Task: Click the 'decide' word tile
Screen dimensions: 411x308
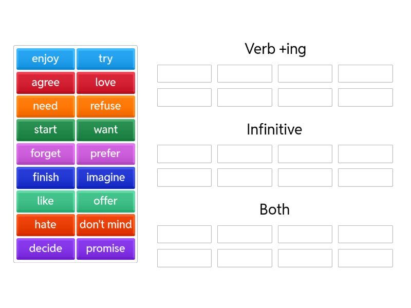Action: tap(45, 248)
